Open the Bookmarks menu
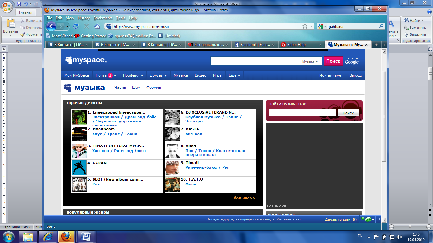433x243 pixels. pyautogui.click(x=103, y=18)
